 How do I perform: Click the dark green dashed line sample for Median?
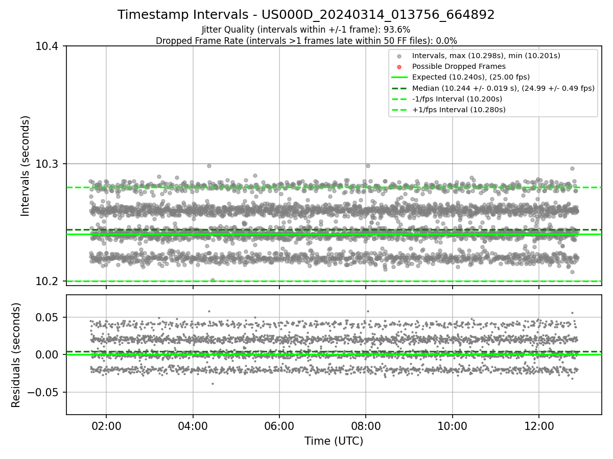(399, 88)
